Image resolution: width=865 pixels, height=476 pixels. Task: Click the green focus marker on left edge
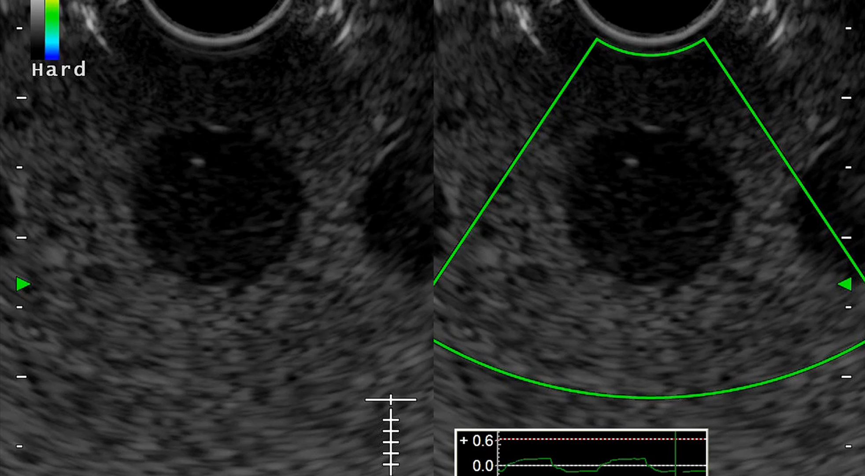23,284
